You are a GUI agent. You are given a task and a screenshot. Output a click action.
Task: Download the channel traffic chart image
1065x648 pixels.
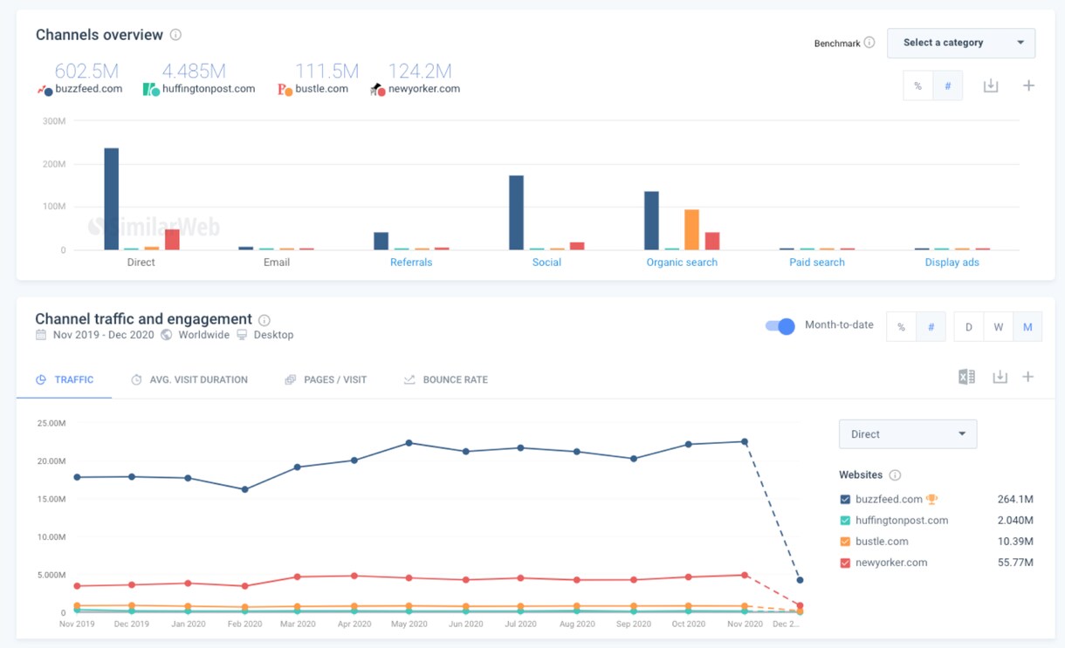click(x=1000, y=377)
